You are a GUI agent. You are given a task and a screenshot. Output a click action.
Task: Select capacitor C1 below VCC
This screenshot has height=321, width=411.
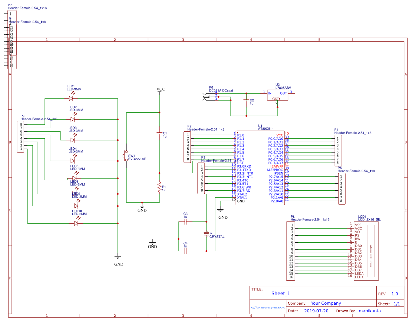coord(159,133)
